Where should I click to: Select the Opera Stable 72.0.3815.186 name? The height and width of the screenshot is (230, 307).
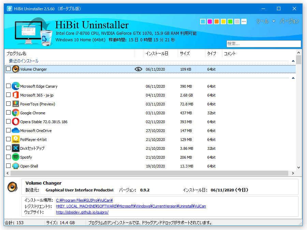tap(44, 122)
